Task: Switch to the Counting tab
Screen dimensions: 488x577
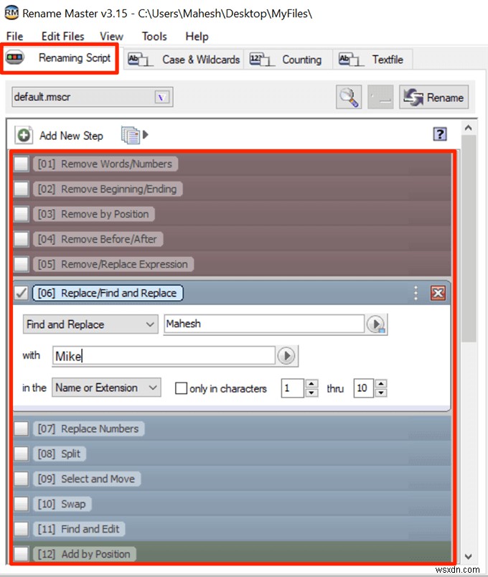Action: pos(288,60)
